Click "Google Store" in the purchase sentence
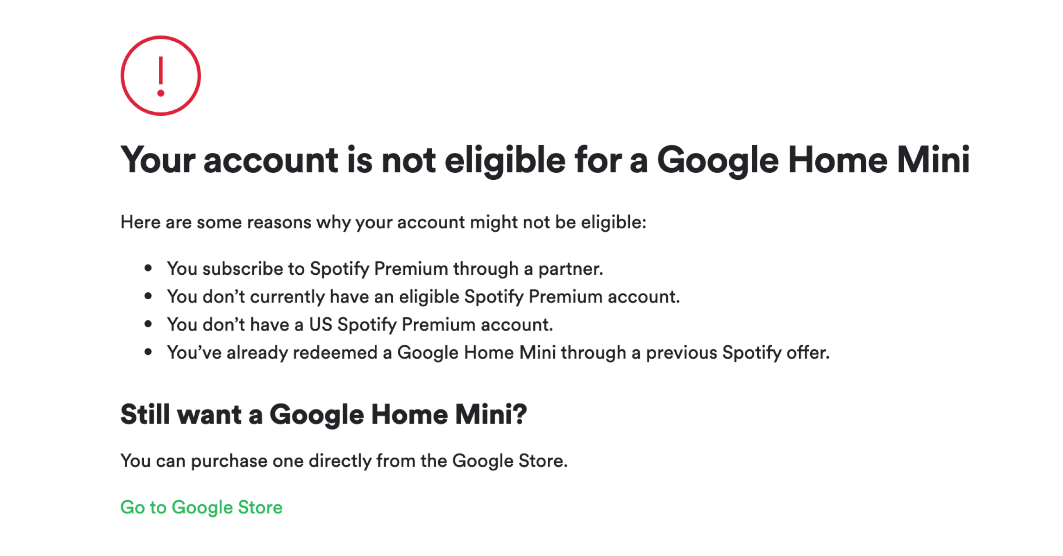 tap(509, 461)
